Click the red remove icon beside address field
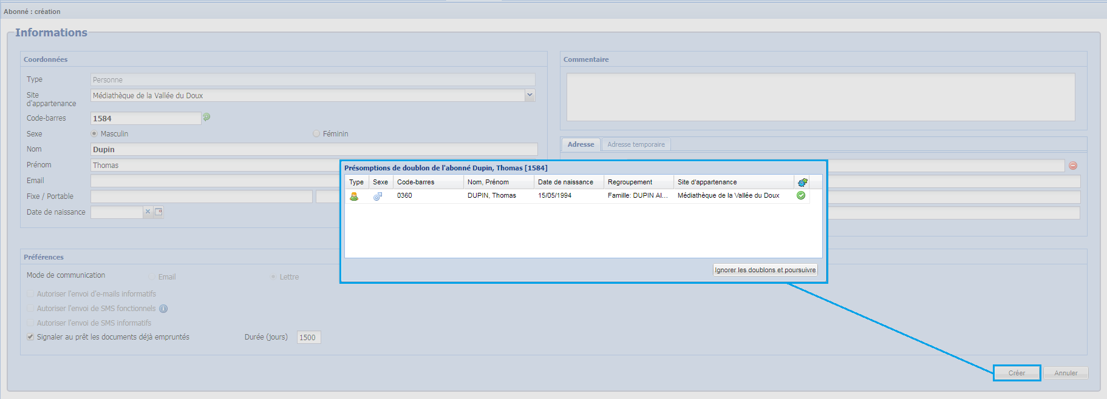The image size is (1107, 399). pos(1073,166)
